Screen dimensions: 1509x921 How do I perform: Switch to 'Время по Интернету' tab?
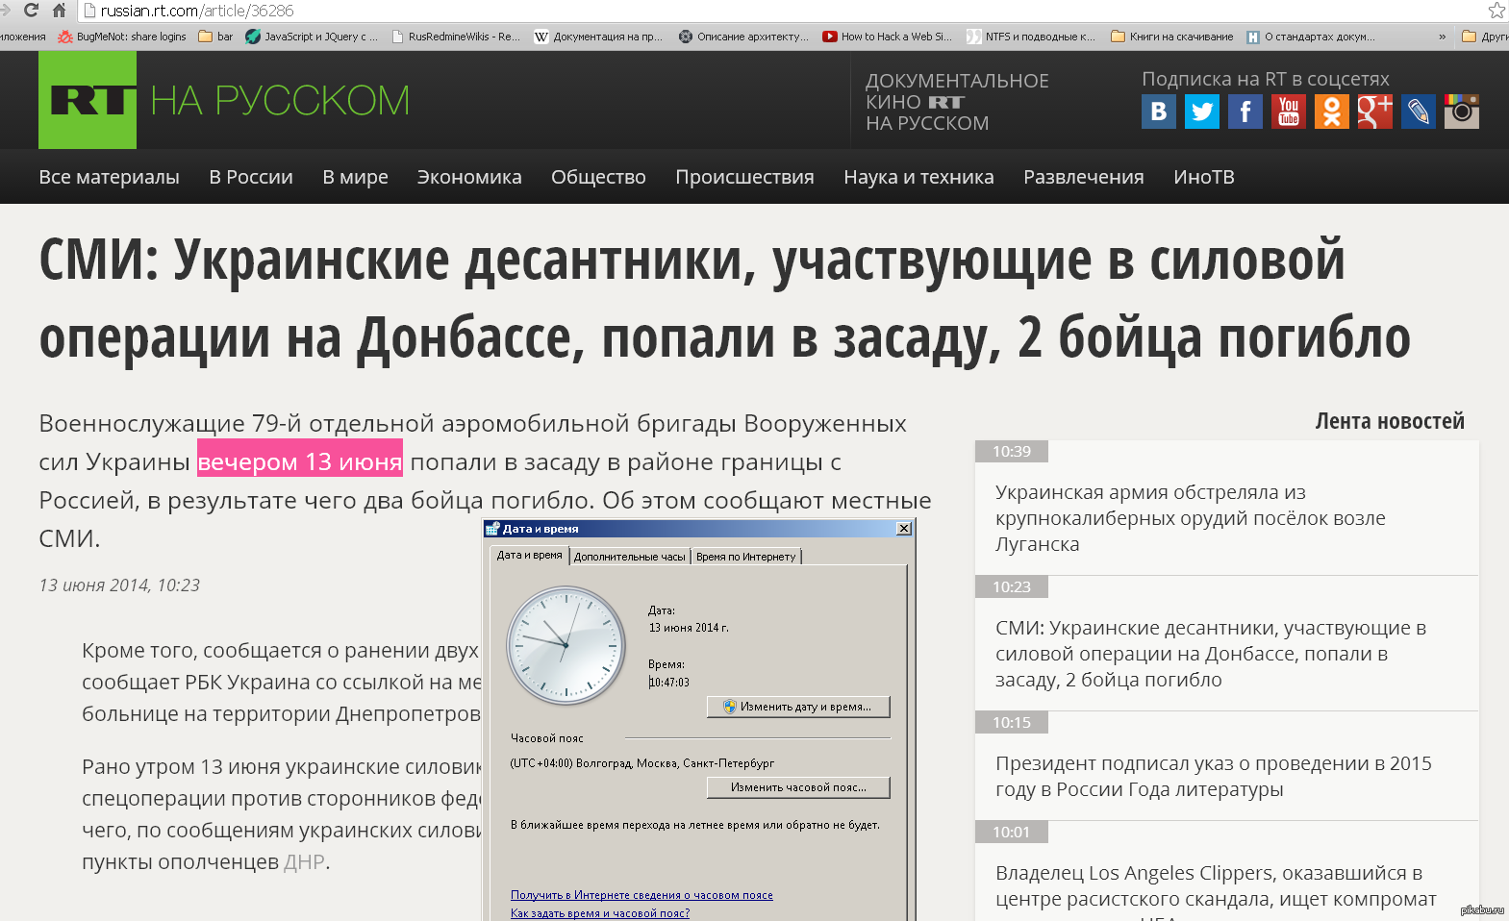(745, 557)
